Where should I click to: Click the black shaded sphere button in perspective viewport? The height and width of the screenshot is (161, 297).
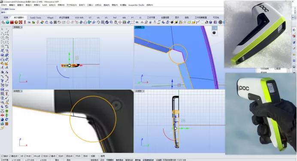click(x=214, y=32)
